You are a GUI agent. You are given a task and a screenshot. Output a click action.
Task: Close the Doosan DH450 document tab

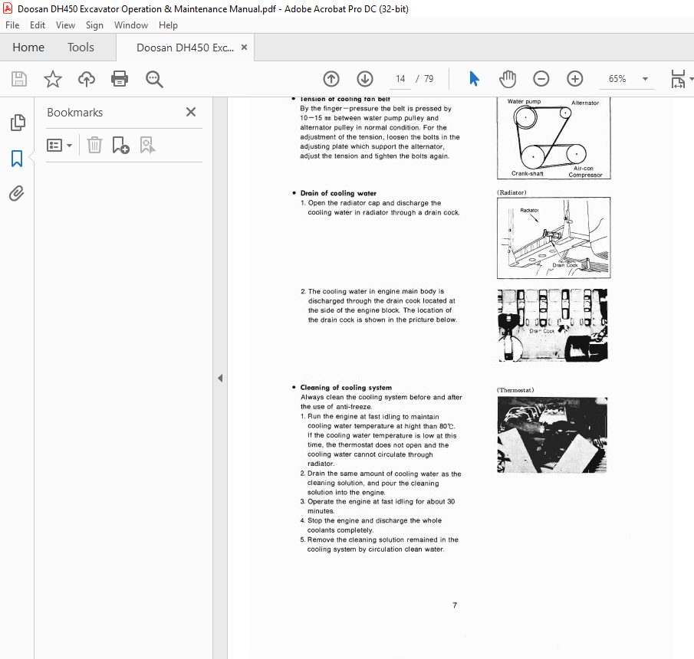(244, 48)
